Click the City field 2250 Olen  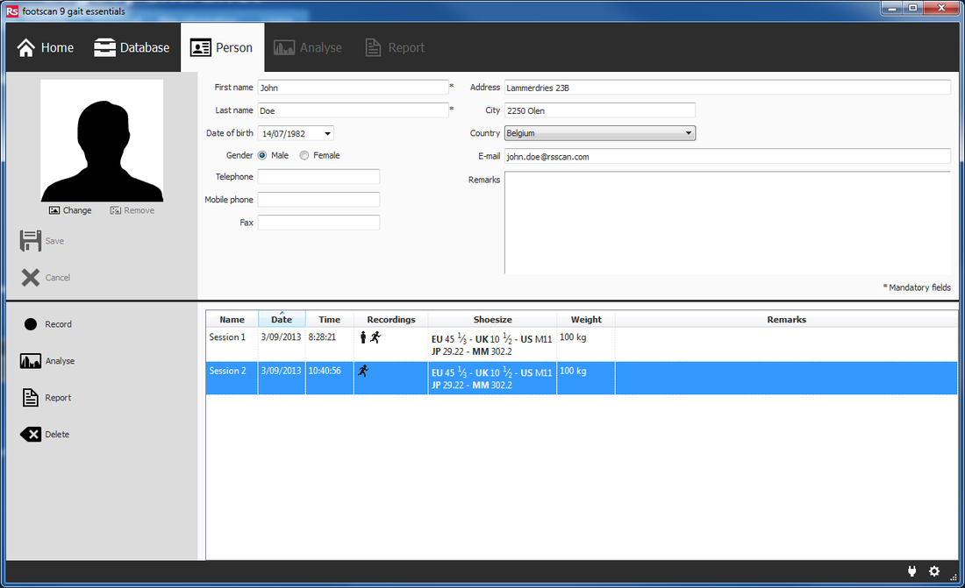[600, 110]
